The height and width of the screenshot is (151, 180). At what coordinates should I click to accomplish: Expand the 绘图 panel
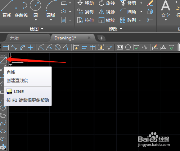(37, 29)
